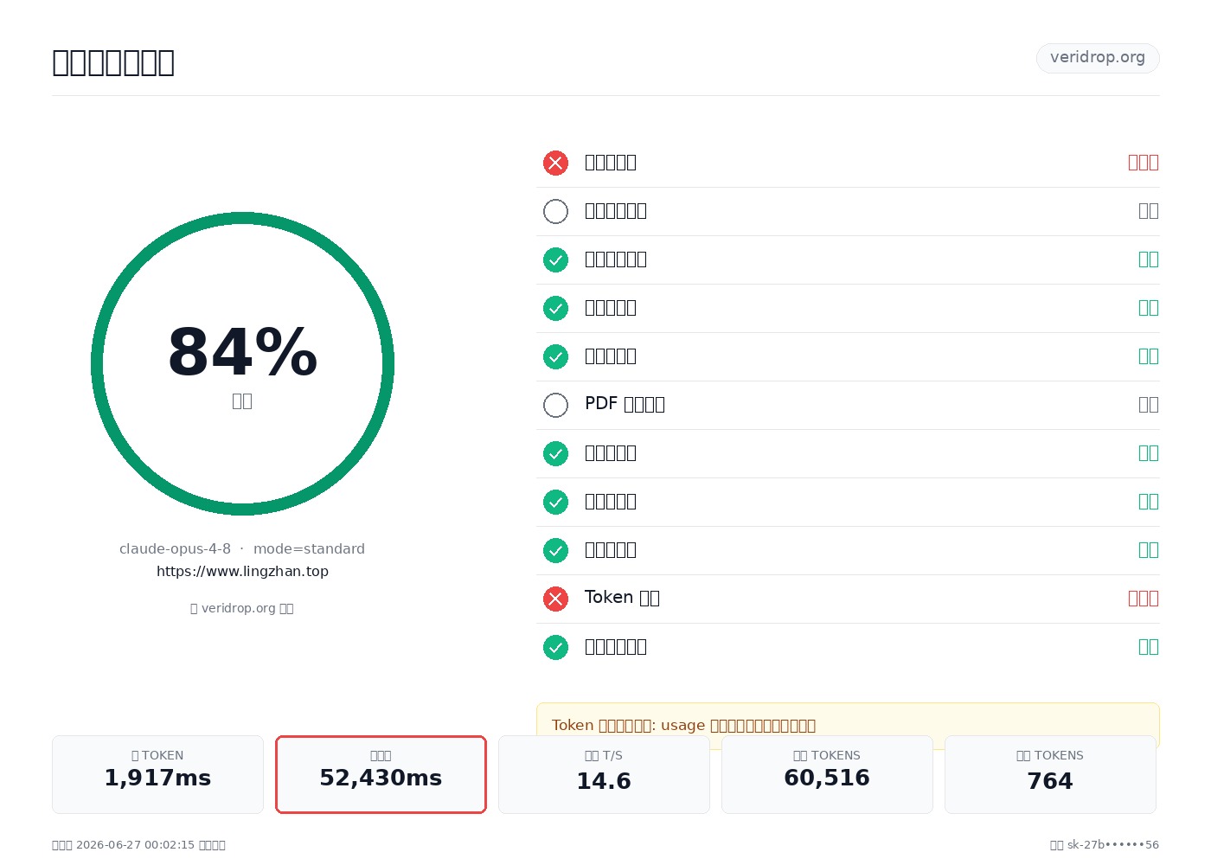Select the PDF check row label

625,404
